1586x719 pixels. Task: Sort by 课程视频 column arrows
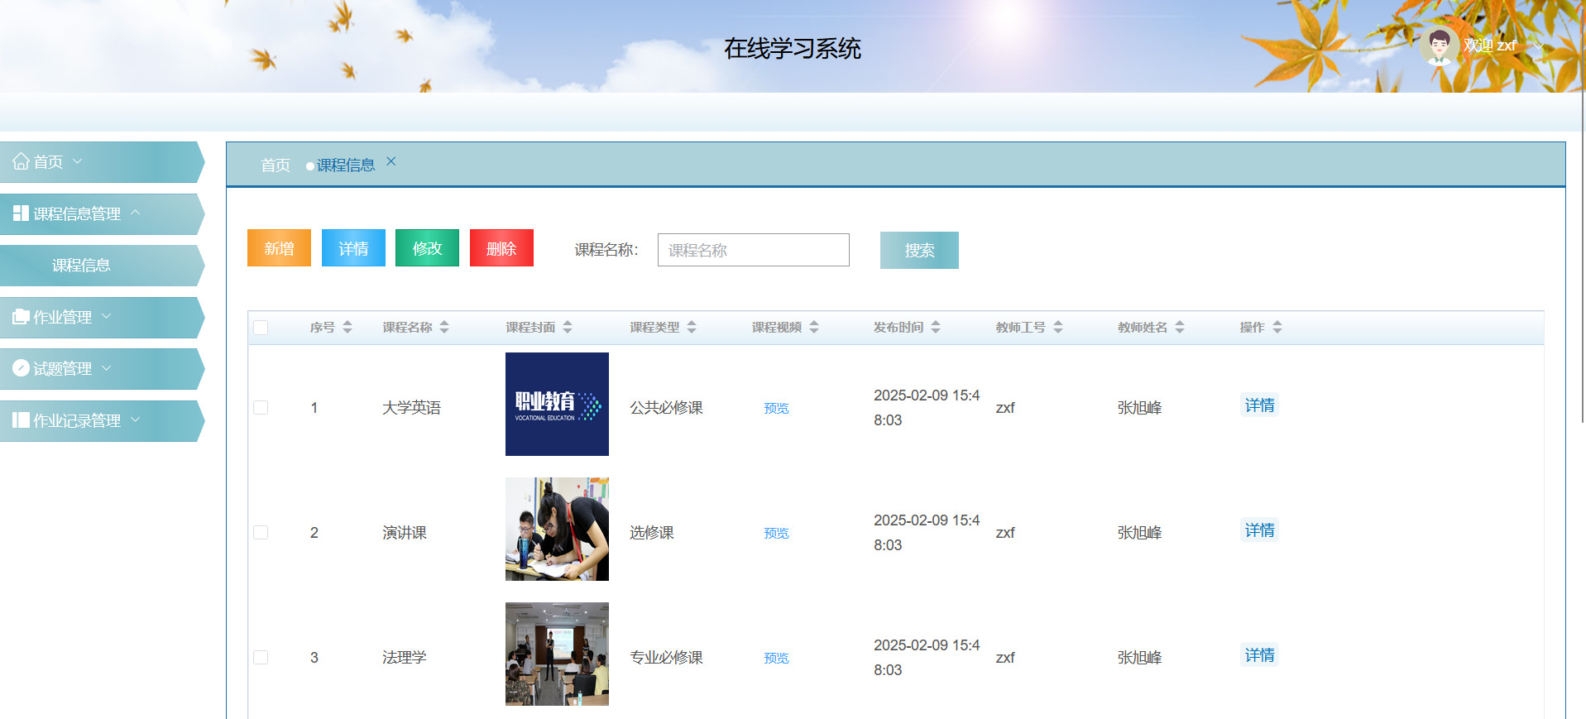tap(814, 327)
